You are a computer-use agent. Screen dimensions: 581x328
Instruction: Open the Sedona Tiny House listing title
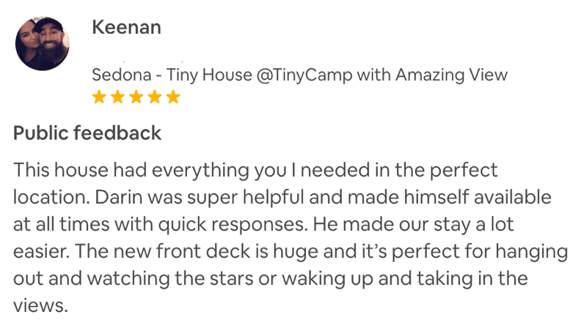pos(299,75)
